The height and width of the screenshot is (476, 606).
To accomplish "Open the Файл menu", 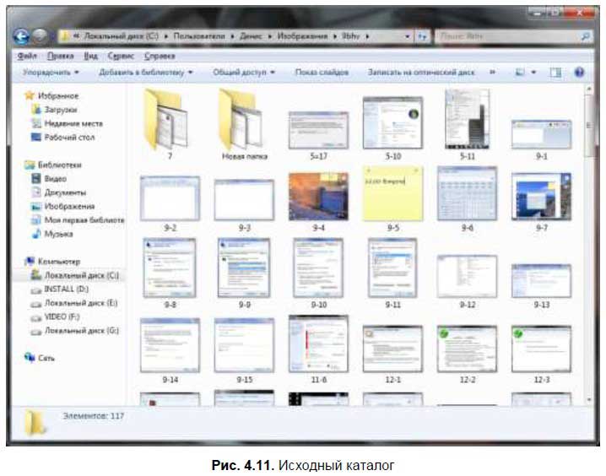I will pos(27,56).
